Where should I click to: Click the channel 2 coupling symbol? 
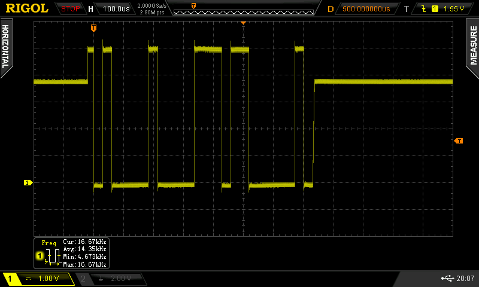point(101,279)
